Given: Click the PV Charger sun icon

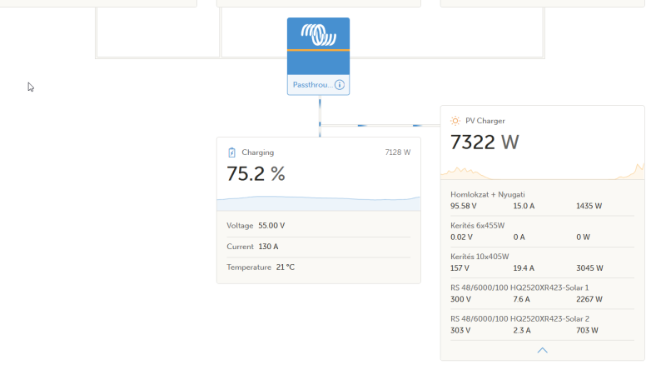Looking at the screenshot, I should pos(455,121).
